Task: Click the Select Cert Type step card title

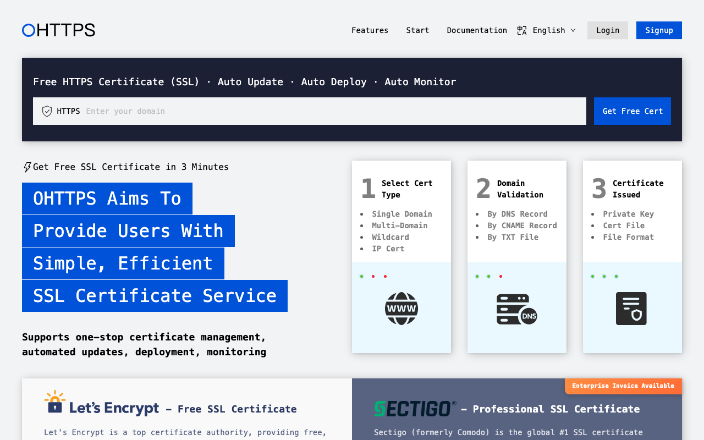Action: 407,189
